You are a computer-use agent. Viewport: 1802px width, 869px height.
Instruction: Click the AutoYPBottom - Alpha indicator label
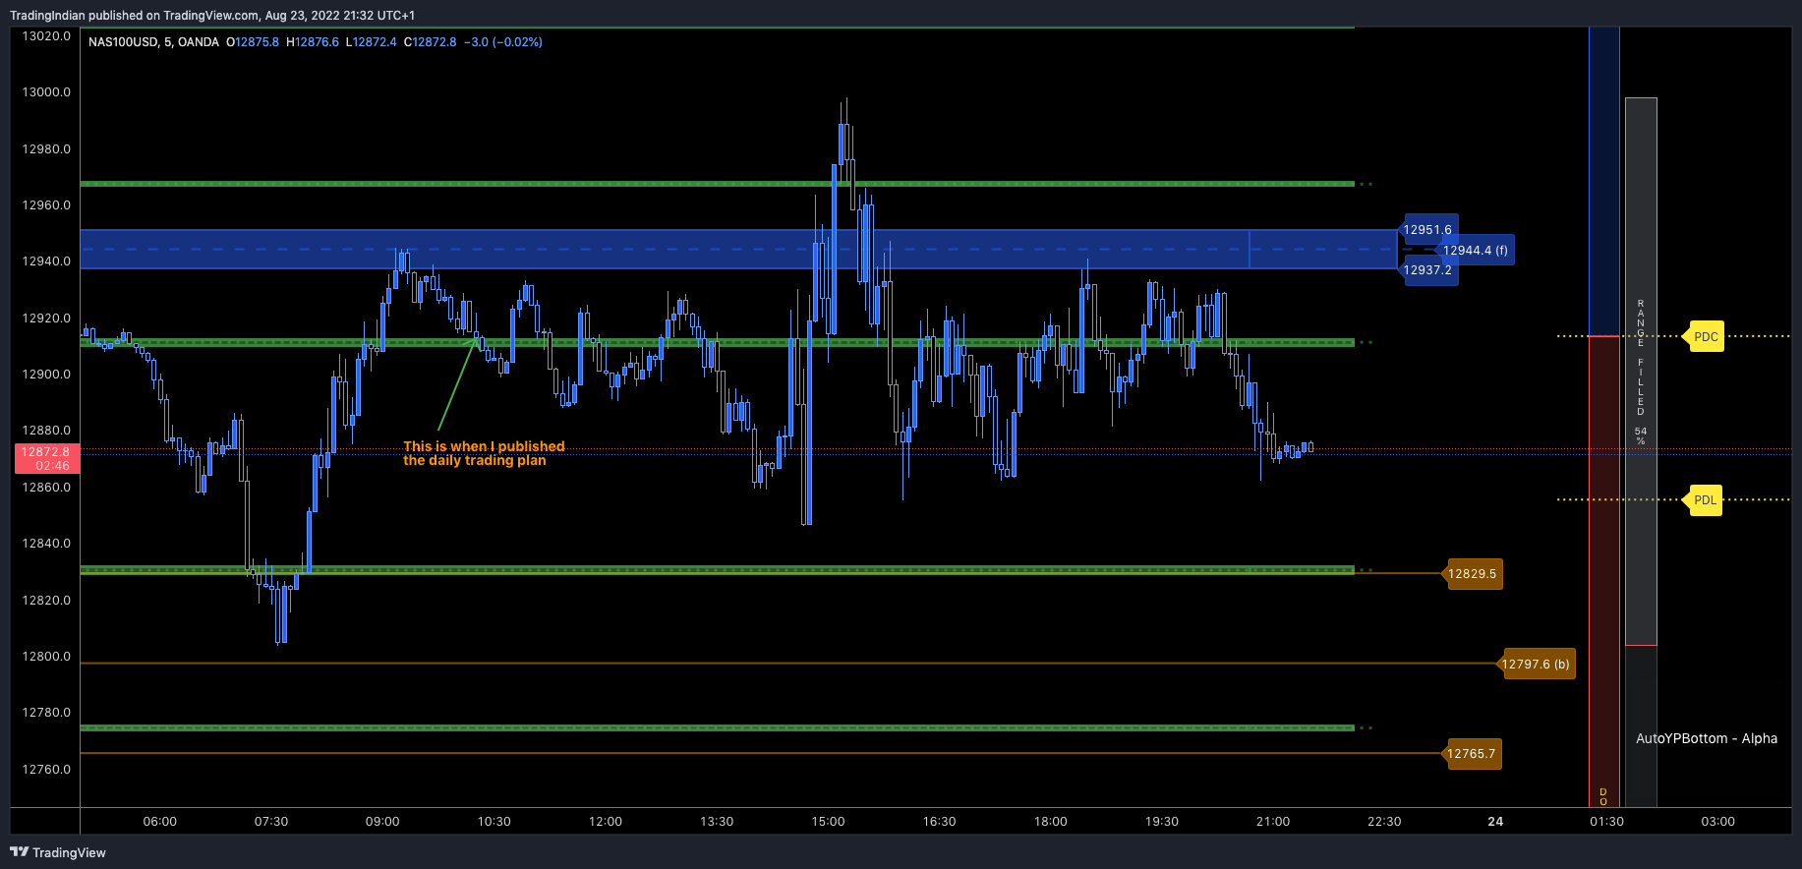[1707, 738]
